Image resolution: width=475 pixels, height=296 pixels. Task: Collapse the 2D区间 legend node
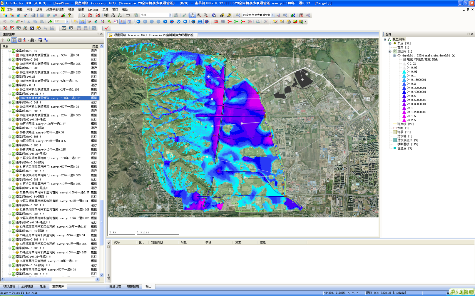tap(390, 51)
